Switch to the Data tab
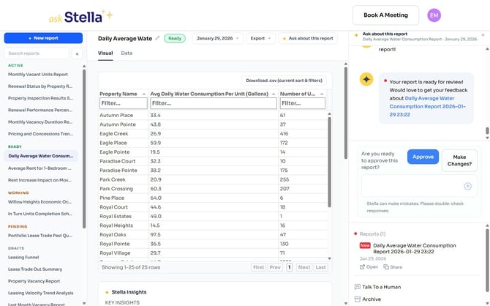The width and height of the screenshot is (490, 306). [127, 53]
